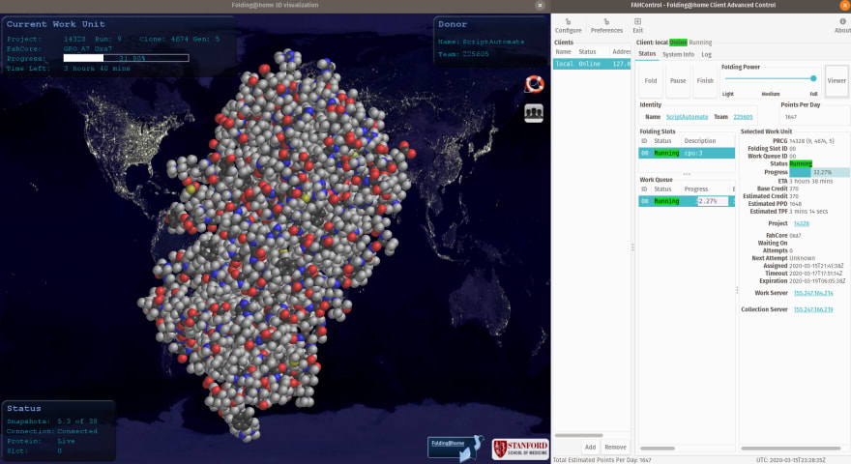This screenshot has height=464, width=851.
Task: Click the Estimated PPD 1648 value
Action: (795, 204)
